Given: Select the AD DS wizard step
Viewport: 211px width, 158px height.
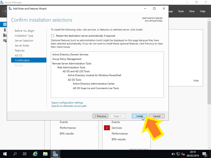Looking at the screenshot, I should point(18,55).
